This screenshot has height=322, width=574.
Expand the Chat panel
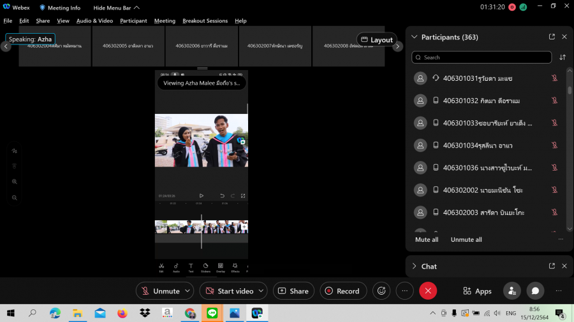coord(414,266)
